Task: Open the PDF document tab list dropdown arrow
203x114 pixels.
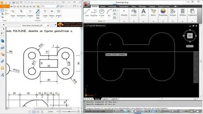Action: pos(56,25)
